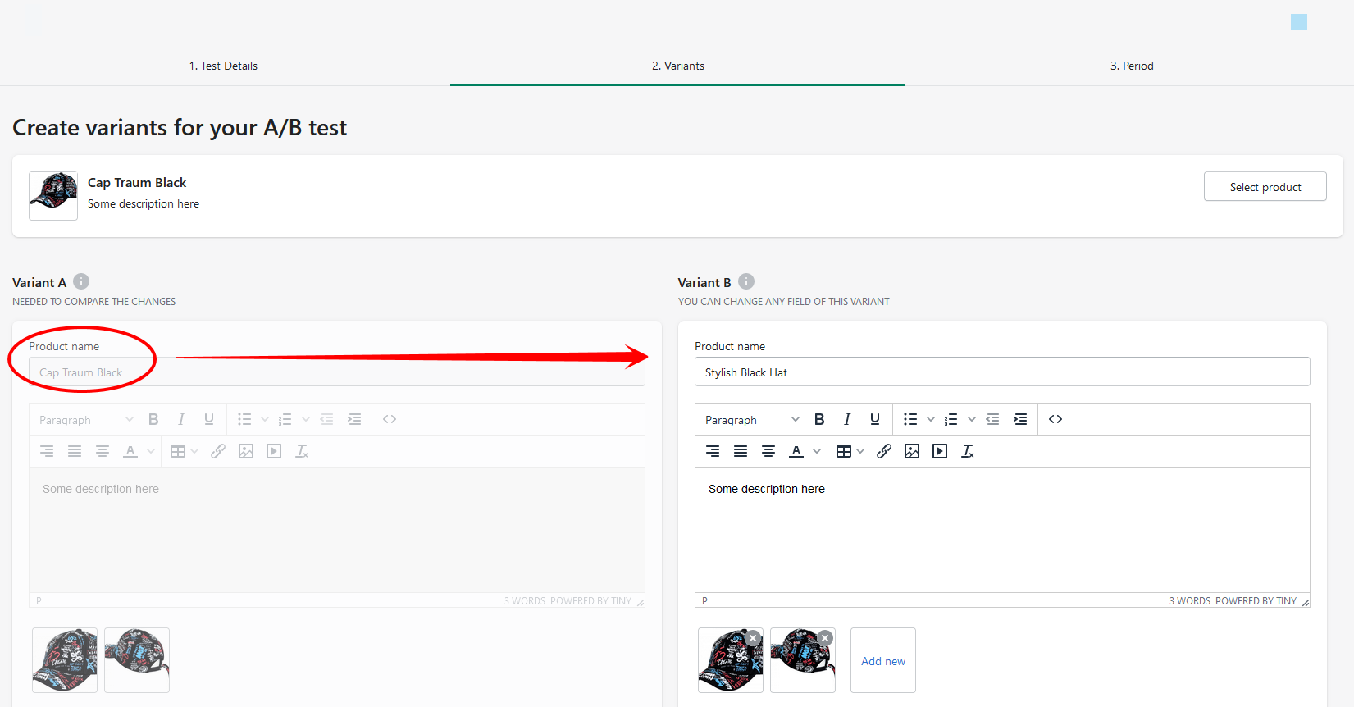Toggle Underline in Variant B editor
Screen dimensions: 1354x707
(875, 419)
